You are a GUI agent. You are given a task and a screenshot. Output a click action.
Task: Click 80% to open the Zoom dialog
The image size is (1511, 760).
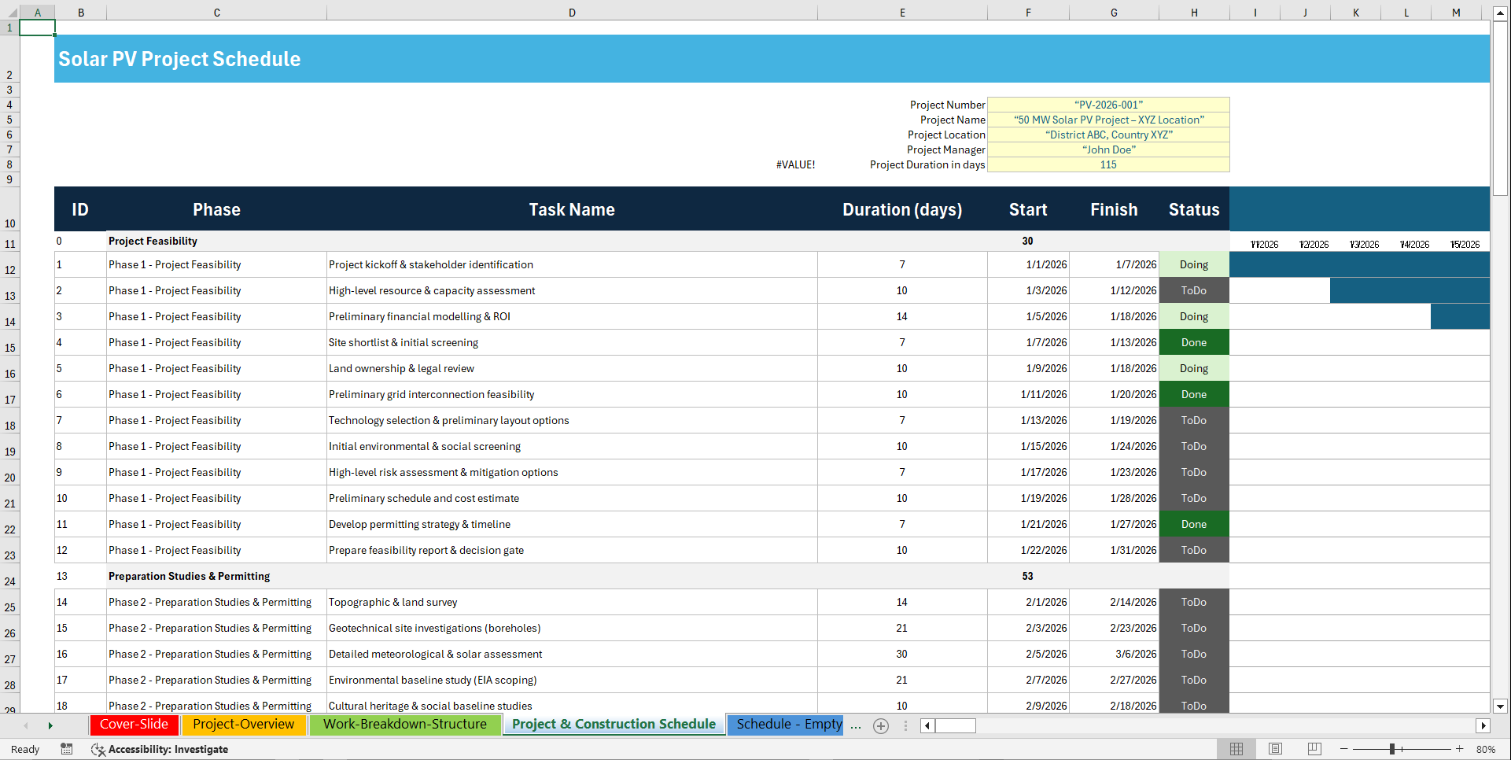coord(1487,749)
